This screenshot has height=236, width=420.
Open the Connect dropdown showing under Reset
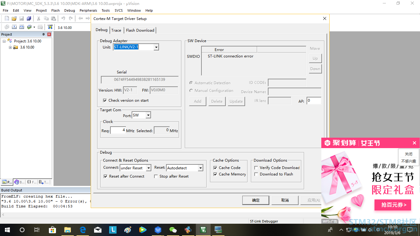click(149, 168)
